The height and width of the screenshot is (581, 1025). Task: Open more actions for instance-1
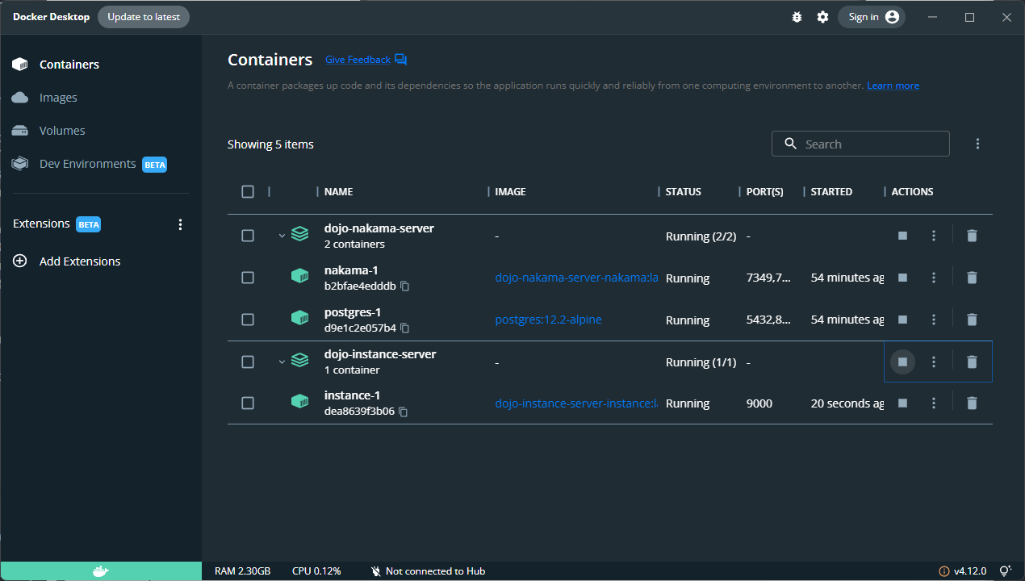coord(934,403)
